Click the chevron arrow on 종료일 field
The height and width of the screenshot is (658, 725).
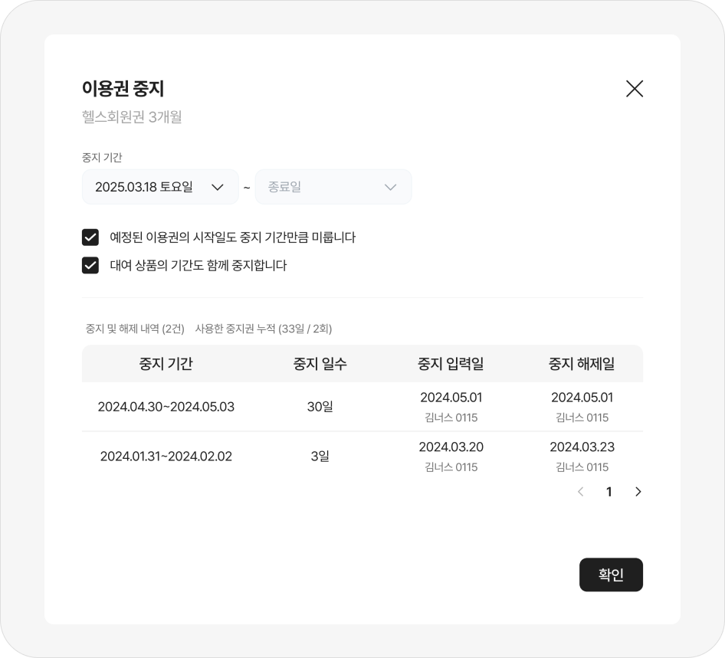(x=390, y=187)
